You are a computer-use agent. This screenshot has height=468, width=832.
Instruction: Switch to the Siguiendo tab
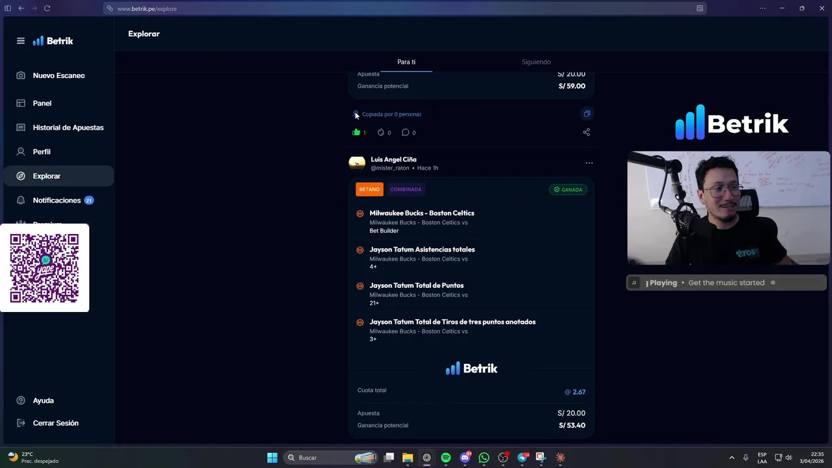536,62
